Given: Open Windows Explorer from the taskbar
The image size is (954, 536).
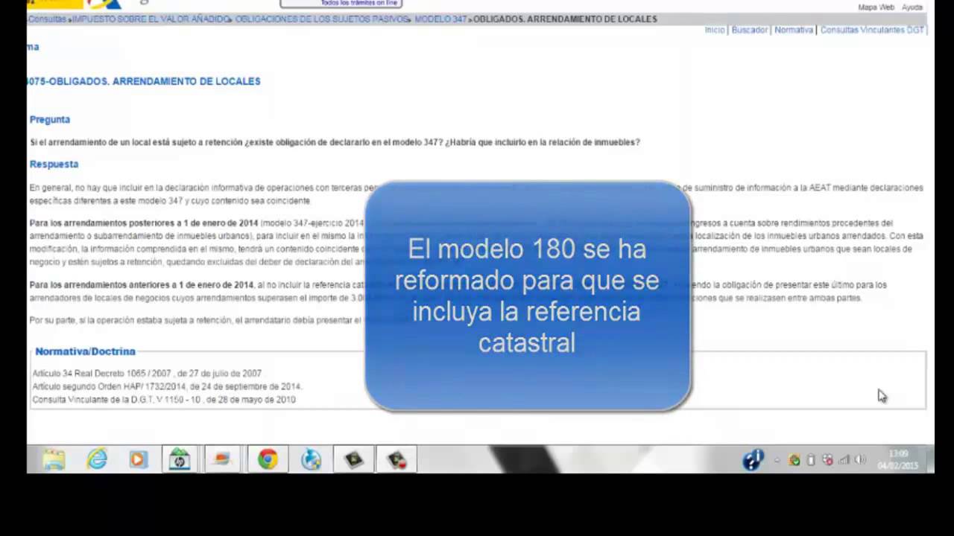Looking at the screenshot, I should coord(54,460).
